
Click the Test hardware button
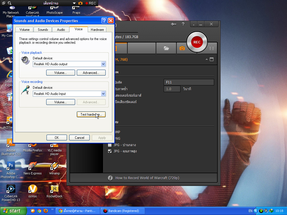pos(91,114)
